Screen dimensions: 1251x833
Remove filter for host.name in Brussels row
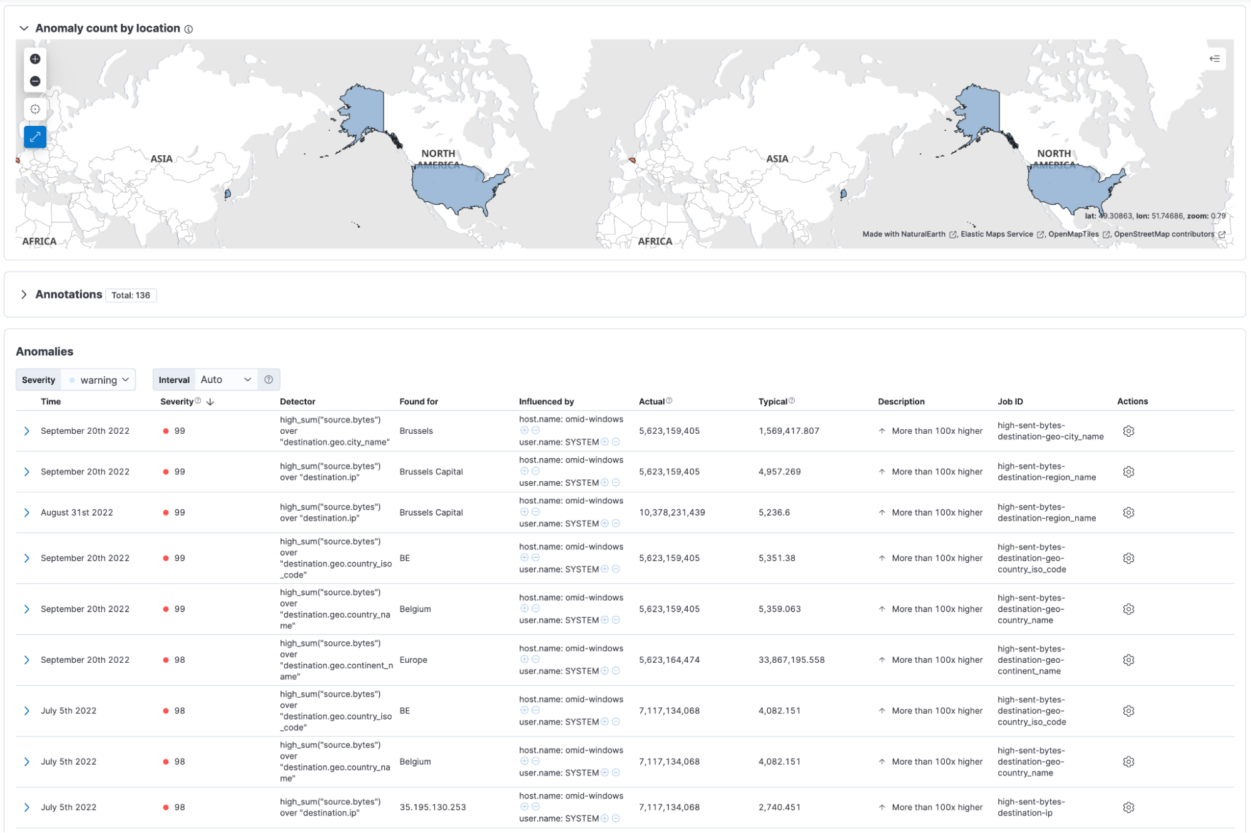click(x=536, y=431)
